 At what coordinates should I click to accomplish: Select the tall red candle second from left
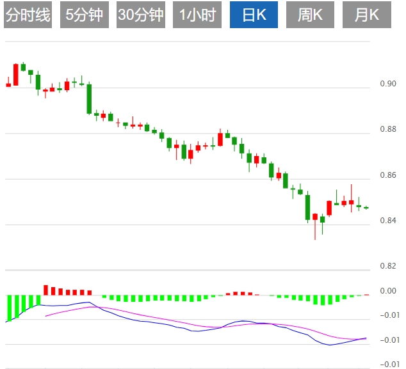(16, 74)
